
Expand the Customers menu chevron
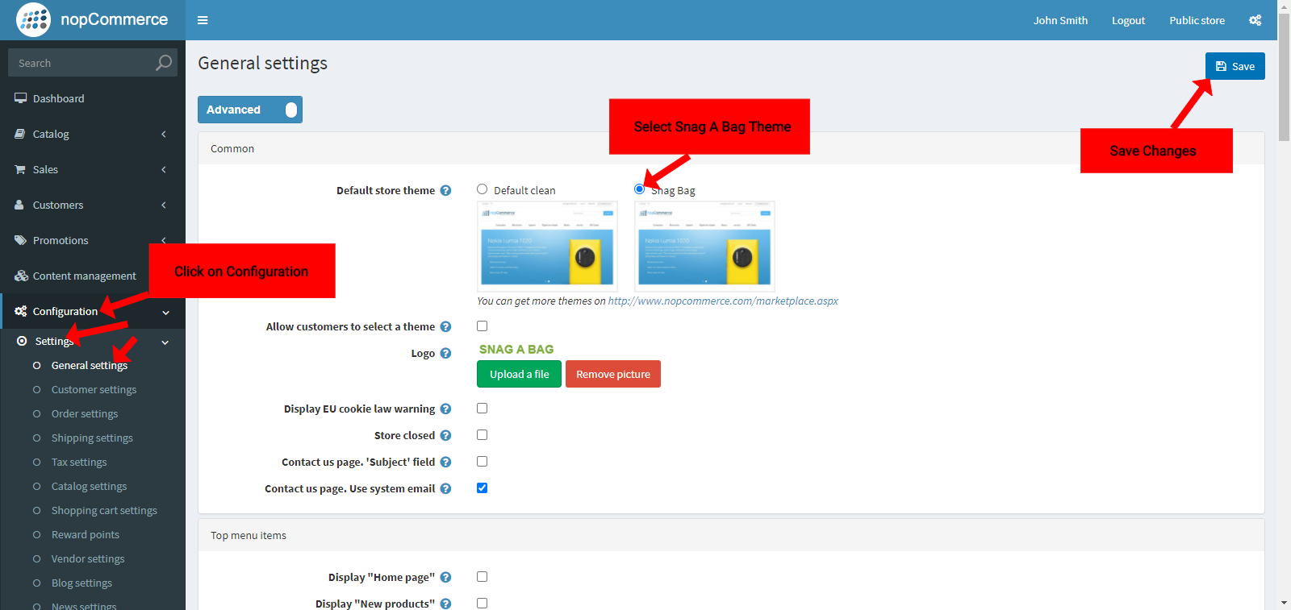point(164,205)
